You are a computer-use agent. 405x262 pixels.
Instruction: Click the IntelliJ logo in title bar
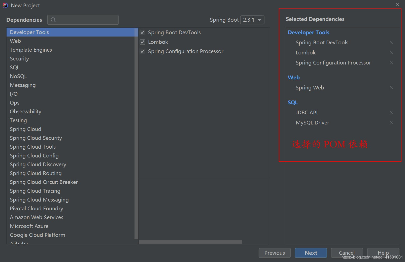pyautogui.click(x=5, y=5)
